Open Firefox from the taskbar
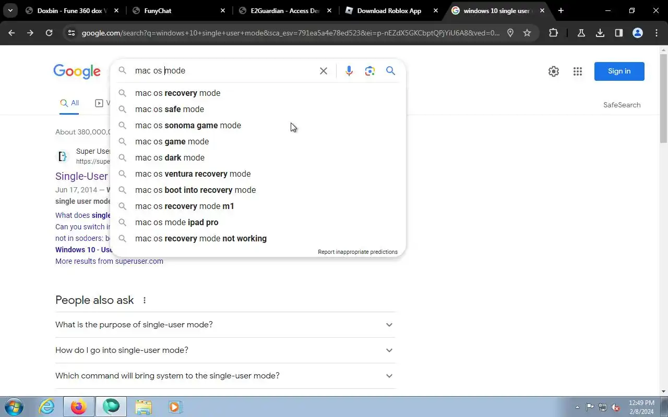 coord(78,407)
